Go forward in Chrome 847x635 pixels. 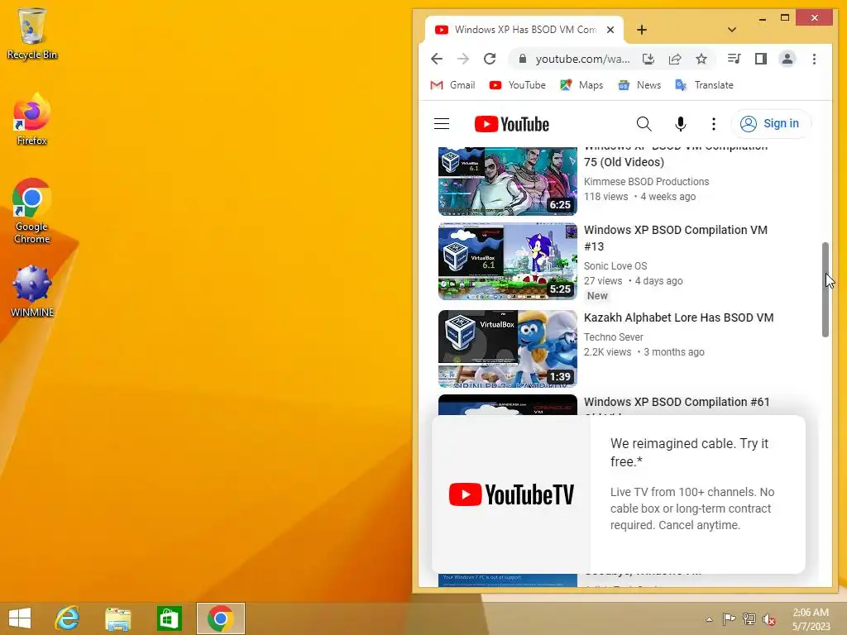point(463,59)
